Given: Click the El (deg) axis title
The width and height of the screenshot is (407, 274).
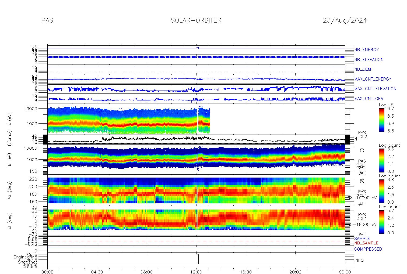Looking at the screenshot, I should (9, 221).
